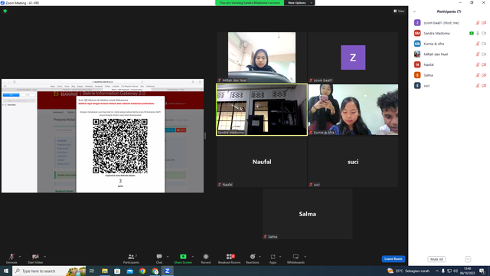Click the Leave Room button
Image resolution: width=490 pixels, height=276 pixels.
tap(393, 259)
